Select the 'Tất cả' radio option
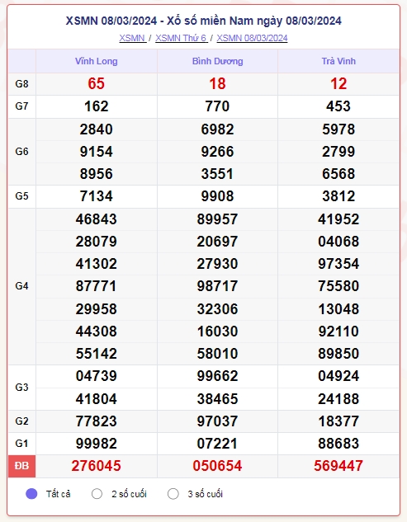 tap(31, 494)
